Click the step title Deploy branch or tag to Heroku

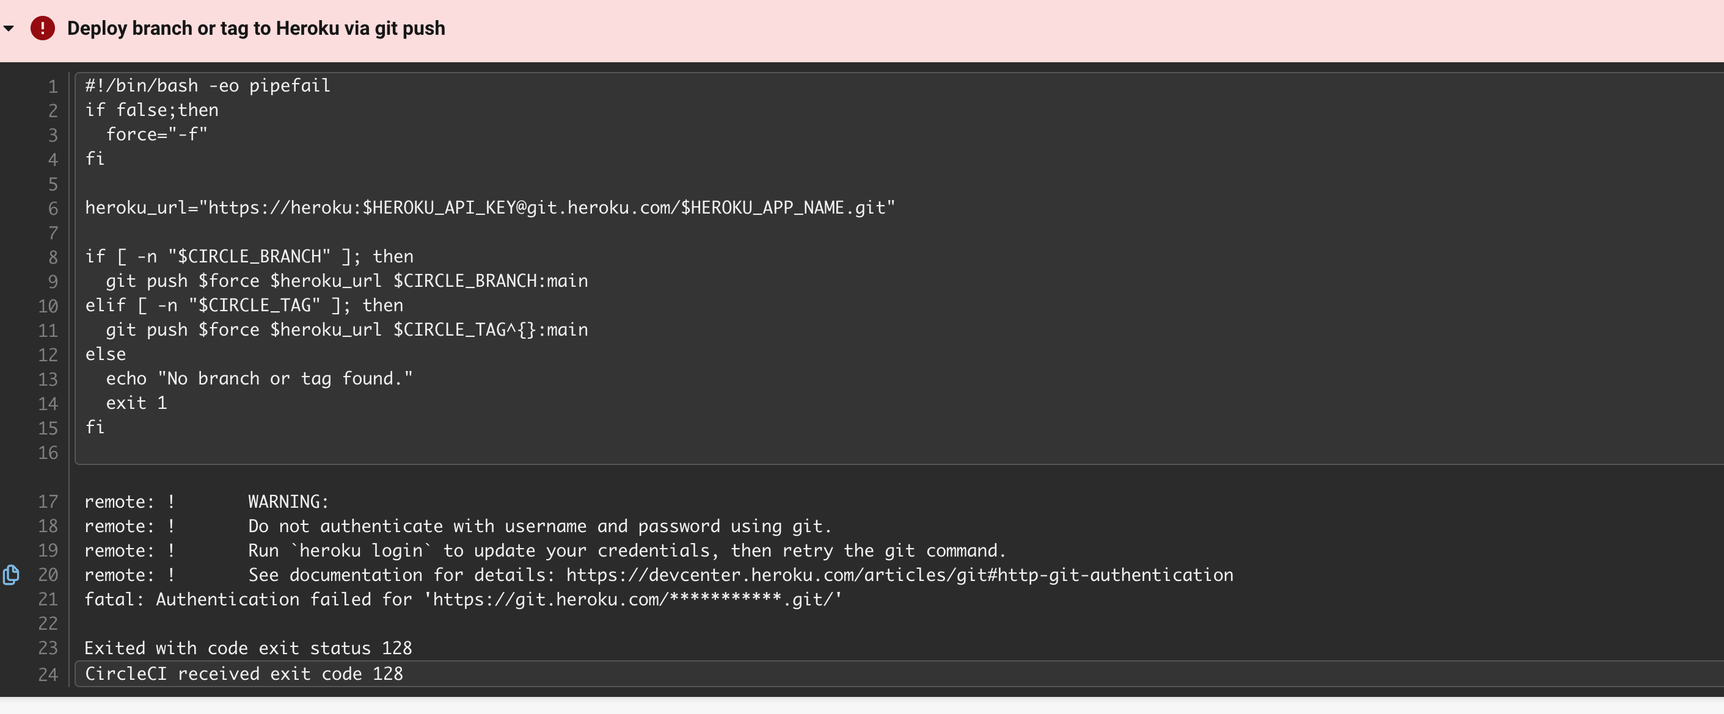click(255, 28)
